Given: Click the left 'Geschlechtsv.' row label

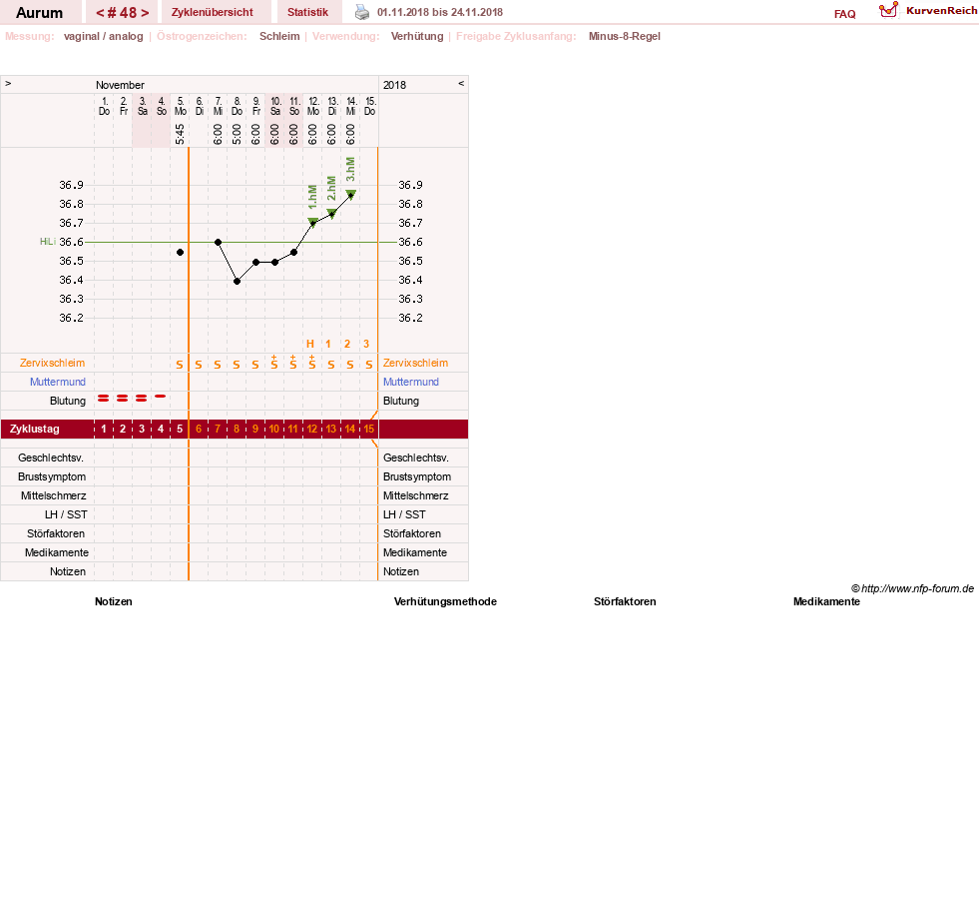Looking at the screenshot, I should 51,458.
